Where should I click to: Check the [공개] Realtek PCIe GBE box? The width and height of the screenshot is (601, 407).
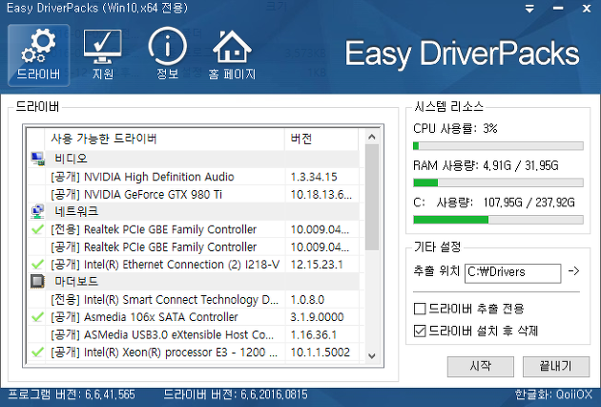coord(37,246)
